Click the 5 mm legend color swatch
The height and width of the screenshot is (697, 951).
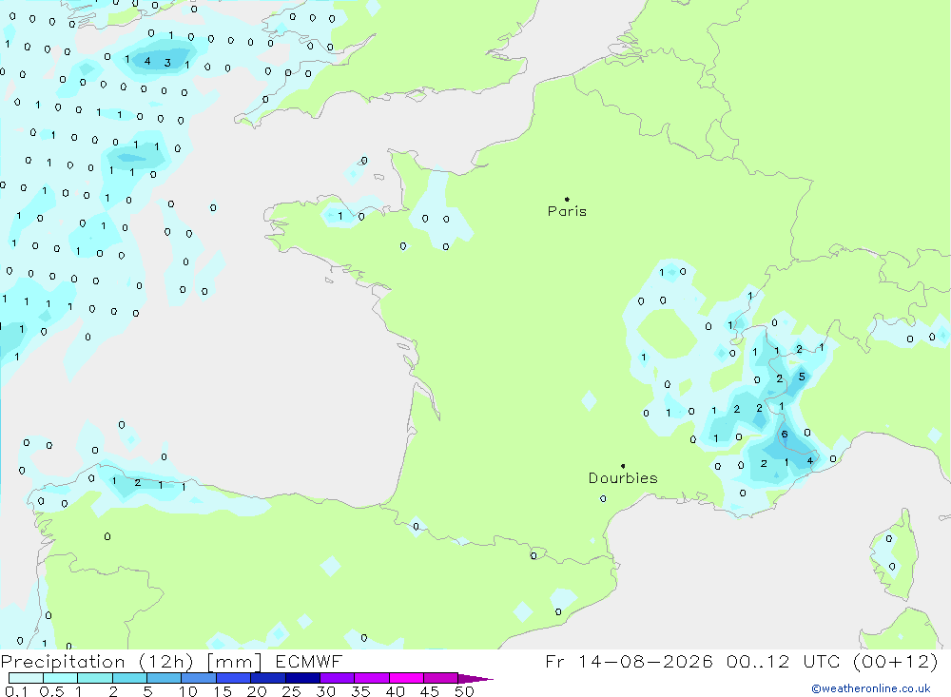pos(164,678)
